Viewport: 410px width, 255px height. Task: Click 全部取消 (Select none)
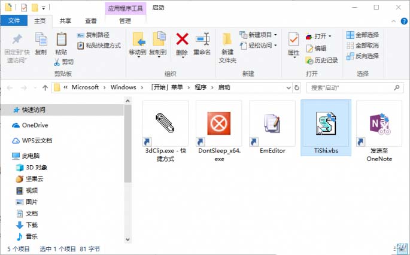(x=362, y=45)
